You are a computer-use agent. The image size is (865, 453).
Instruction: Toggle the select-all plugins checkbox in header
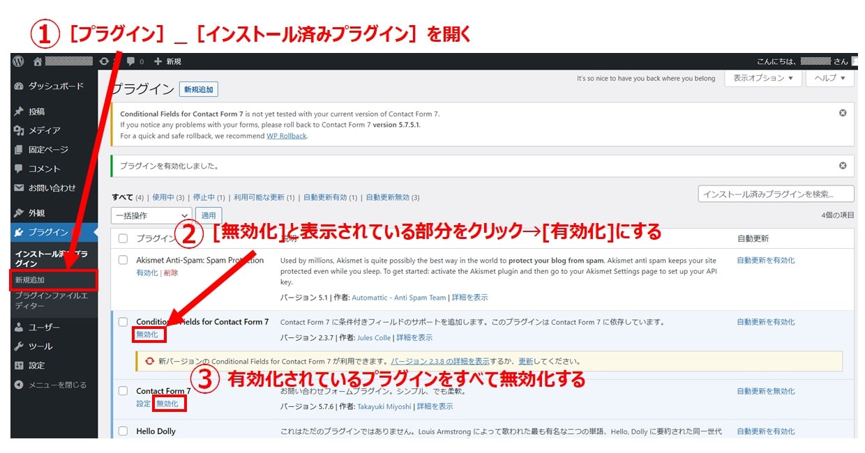(123, 238)
